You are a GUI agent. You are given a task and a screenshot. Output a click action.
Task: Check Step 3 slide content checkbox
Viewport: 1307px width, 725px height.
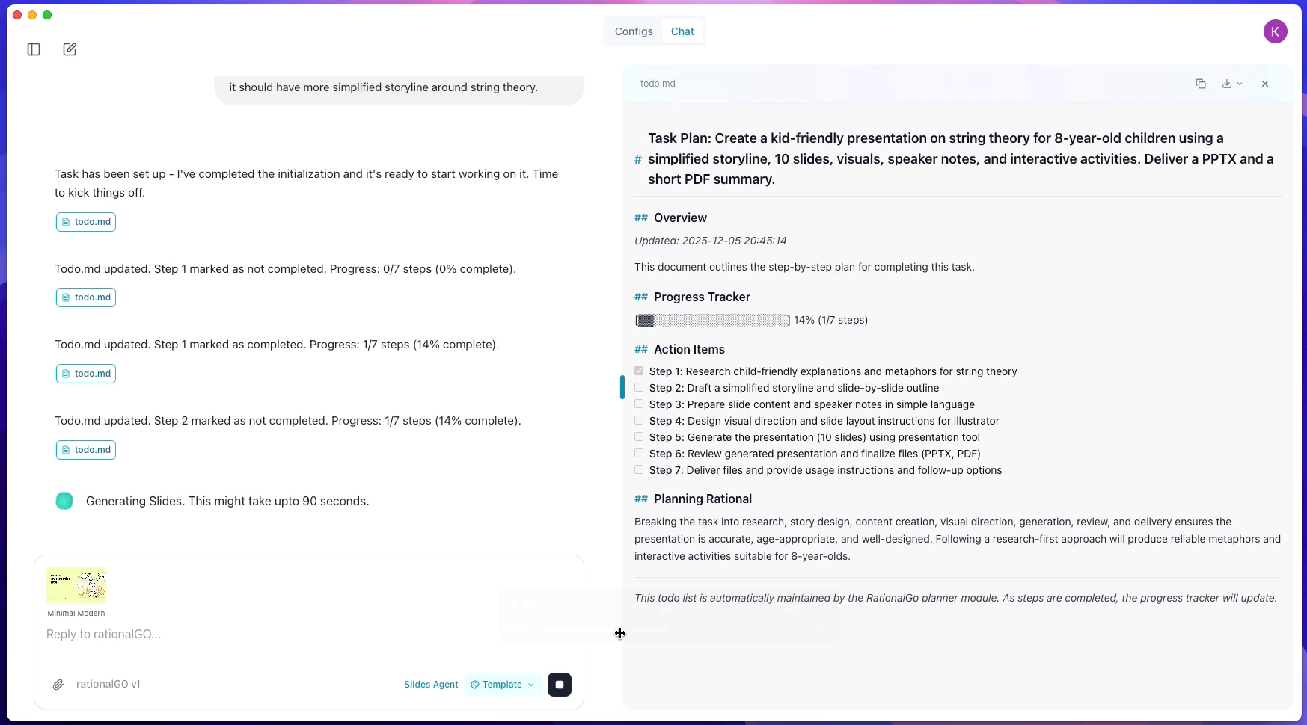639,404
